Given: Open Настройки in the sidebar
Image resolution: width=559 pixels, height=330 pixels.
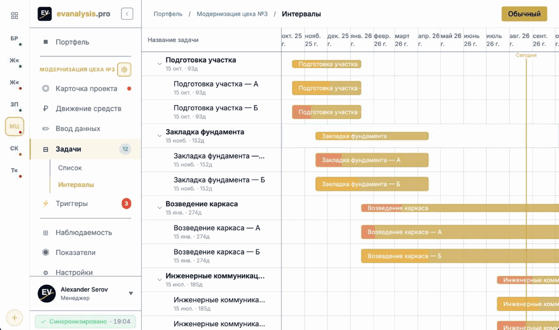Looking at the screenshot, I should point(85,272).
